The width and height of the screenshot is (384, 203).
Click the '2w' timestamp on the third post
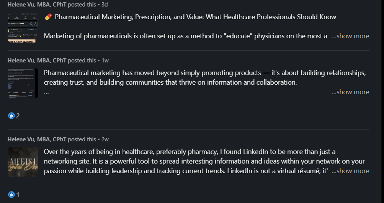[105, 139]
